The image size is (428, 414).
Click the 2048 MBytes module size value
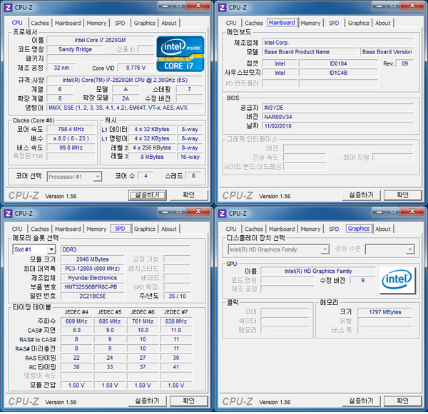92,259
